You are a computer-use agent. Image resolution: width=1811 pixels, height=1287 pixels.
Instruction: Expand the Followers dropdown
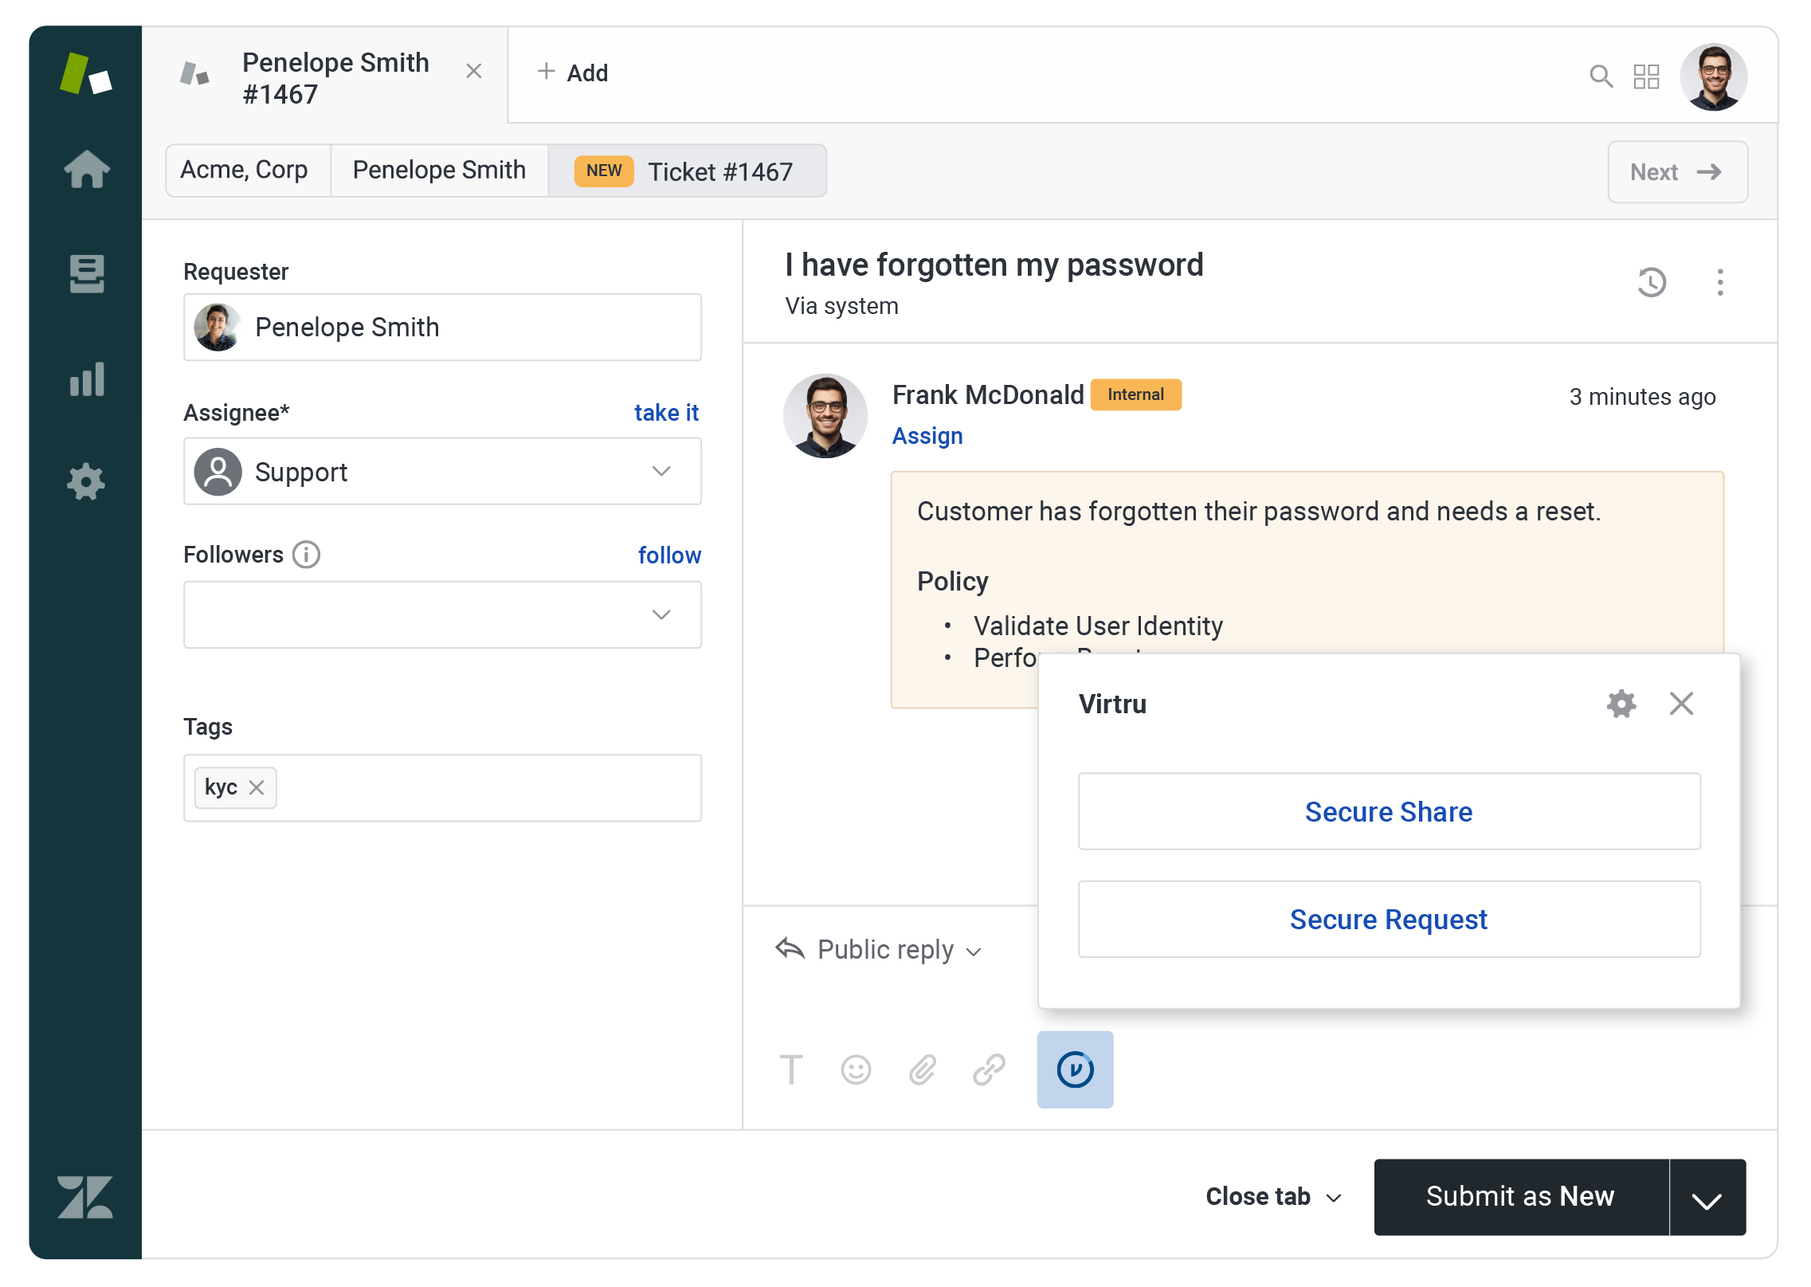tap(661, 614)
